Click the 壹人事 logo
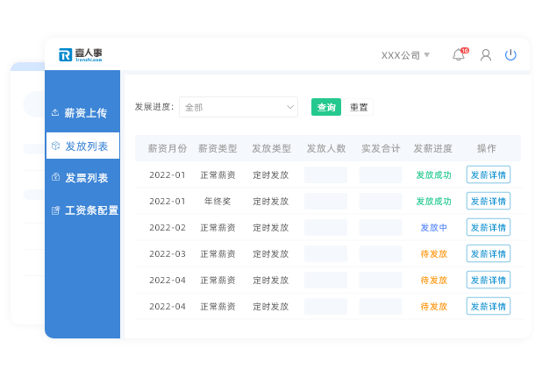 tap(80, 55)
